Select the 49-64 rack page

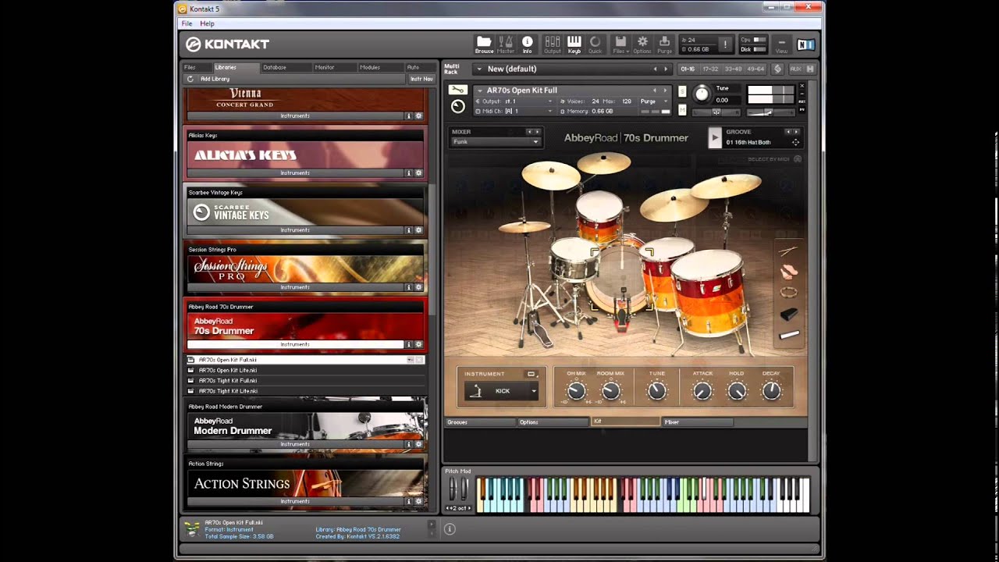(x=755, y=69)
